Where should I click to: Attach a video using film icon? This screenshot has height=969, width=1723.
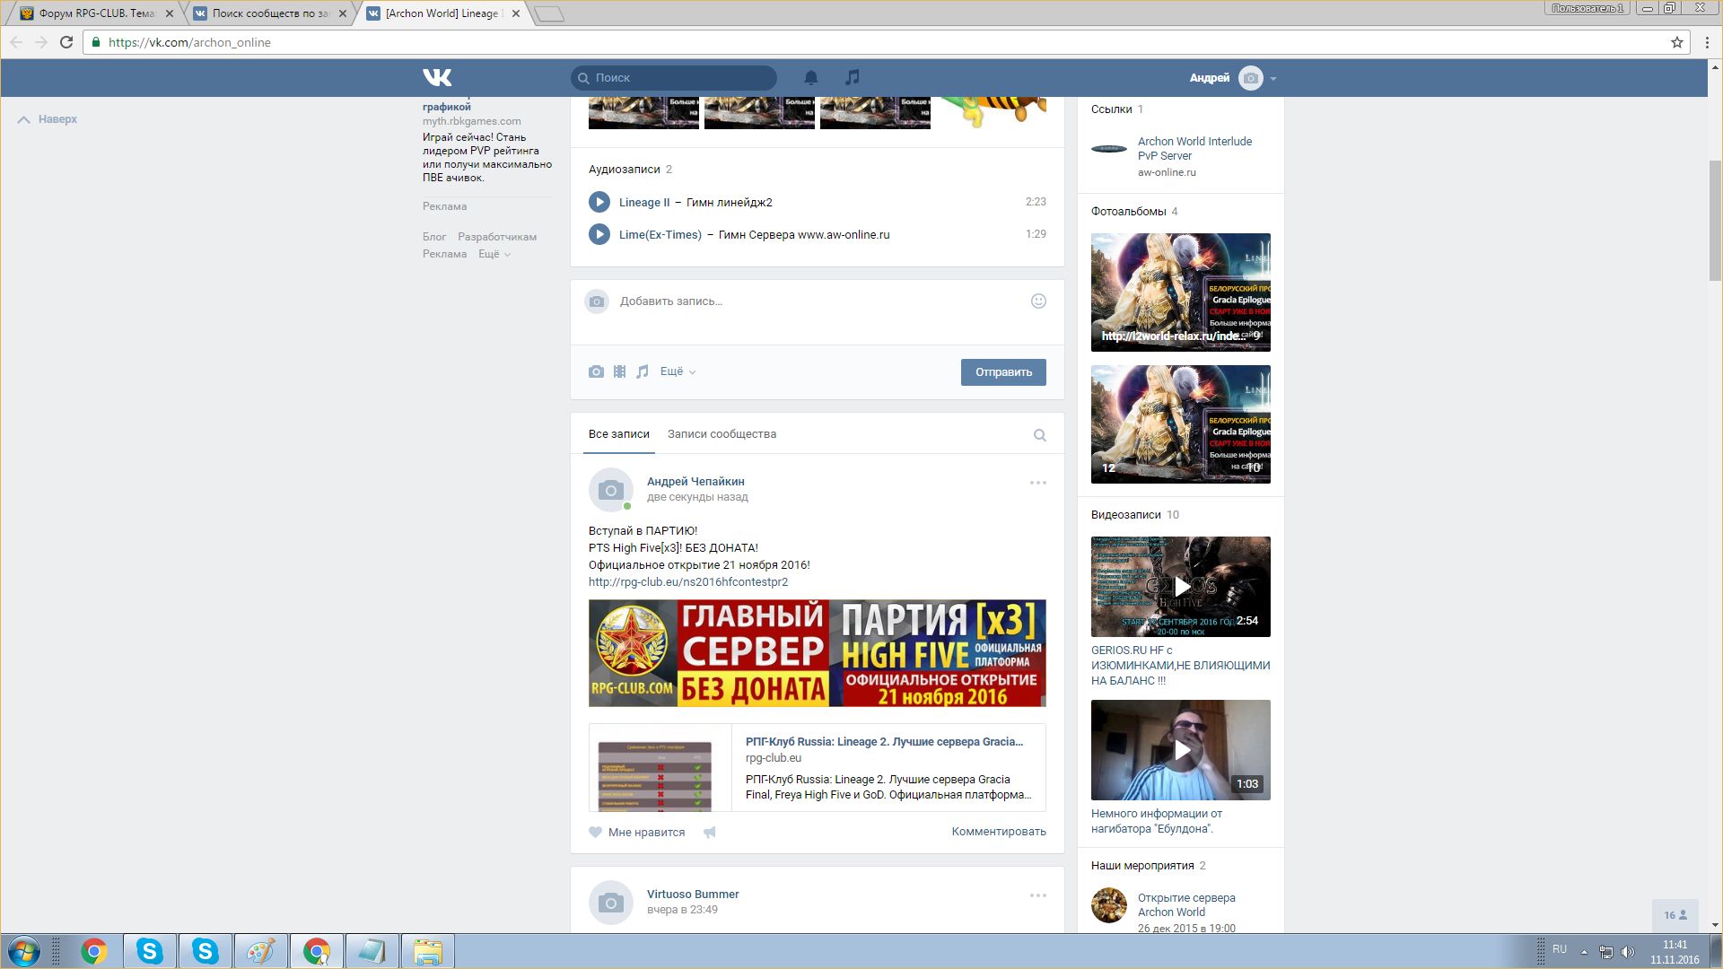(x=619, y=371)
